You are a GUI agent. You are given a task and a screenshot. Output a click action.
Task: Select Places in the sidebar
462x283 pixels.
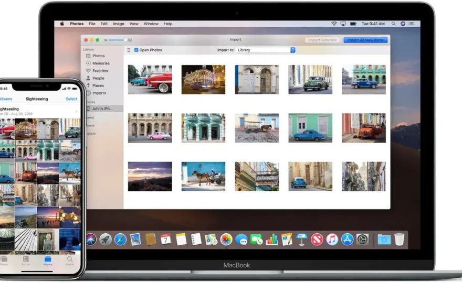coord(98,85)
